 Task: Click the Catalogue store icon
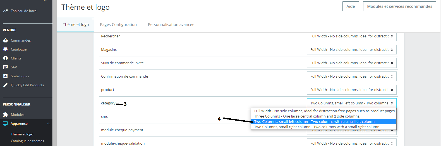pos(5,49)
